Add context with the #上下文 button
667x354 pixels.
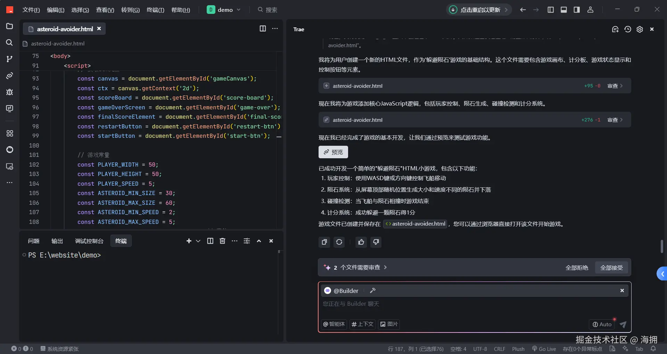[362, 324]
